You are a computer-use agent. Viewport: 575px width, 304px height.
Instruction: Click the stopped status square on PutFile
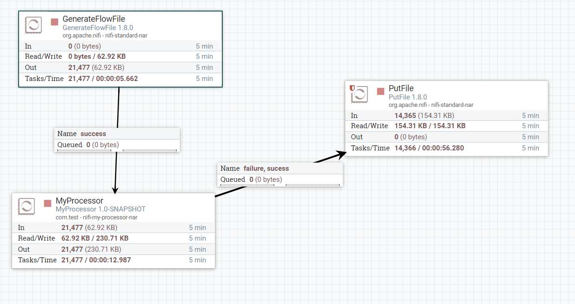click(381, 91)
